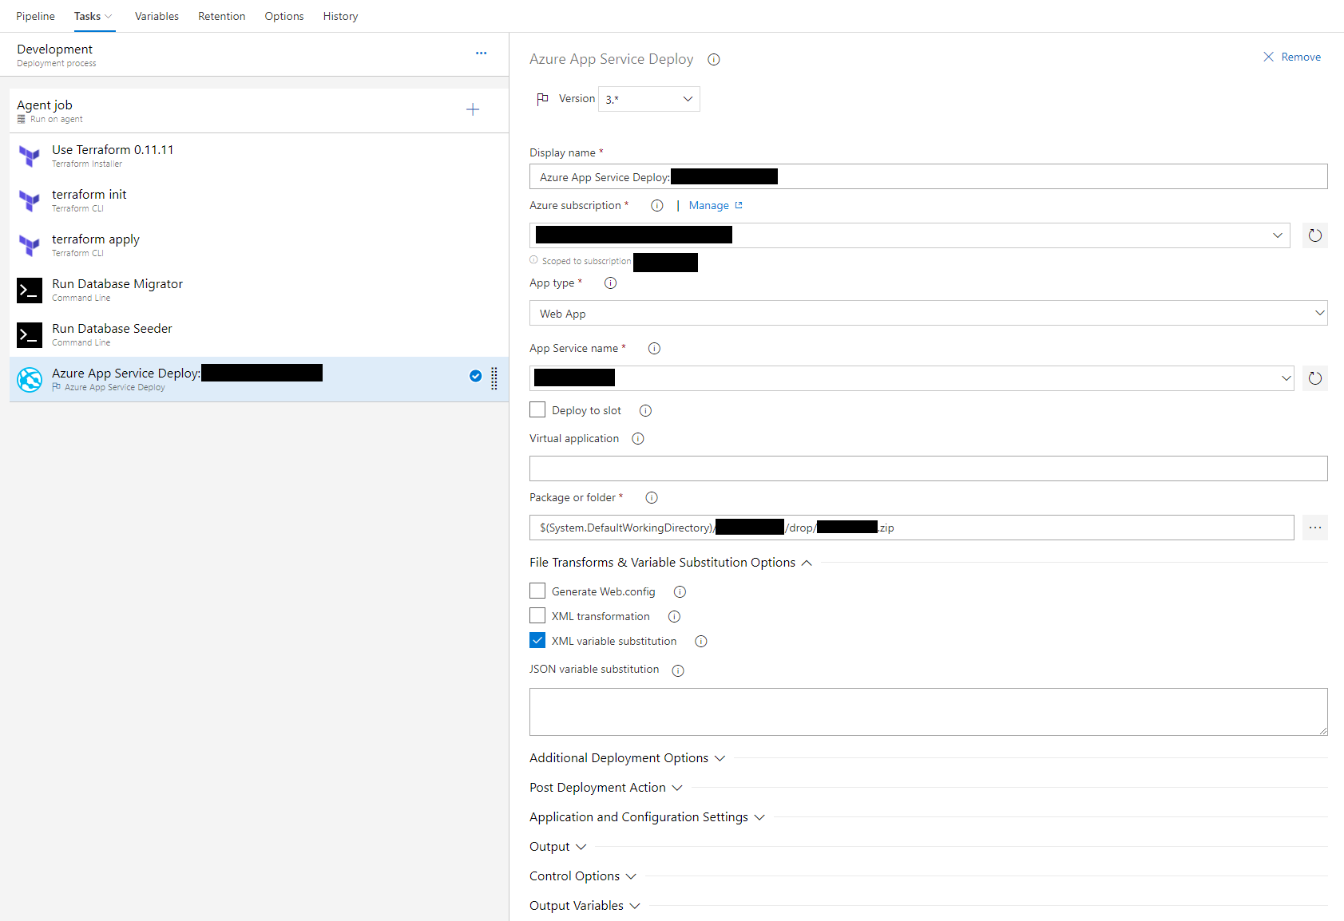Screen dimensions: 1344x921
Task: Switch to the History tab
Action: click(x=340, y=16)
